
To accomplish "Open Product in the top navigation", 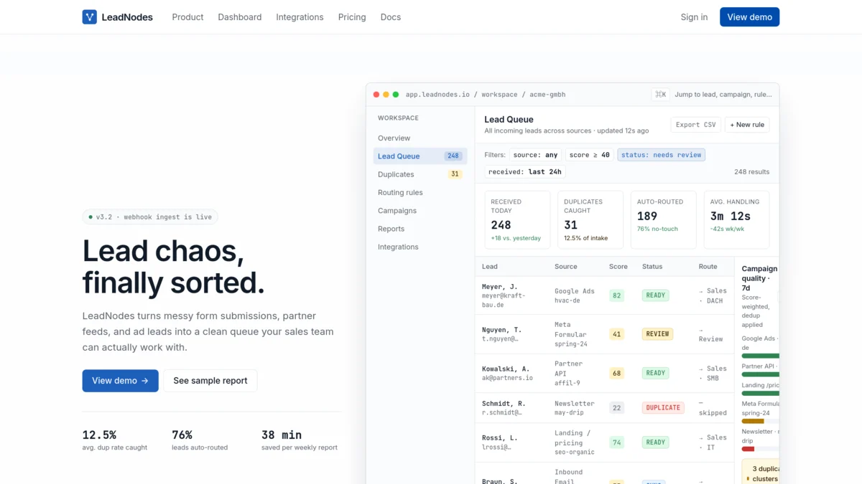I will point(187,17).
